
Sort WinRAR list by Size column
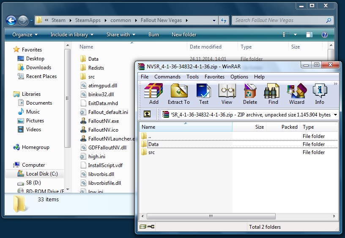(249, 127)
